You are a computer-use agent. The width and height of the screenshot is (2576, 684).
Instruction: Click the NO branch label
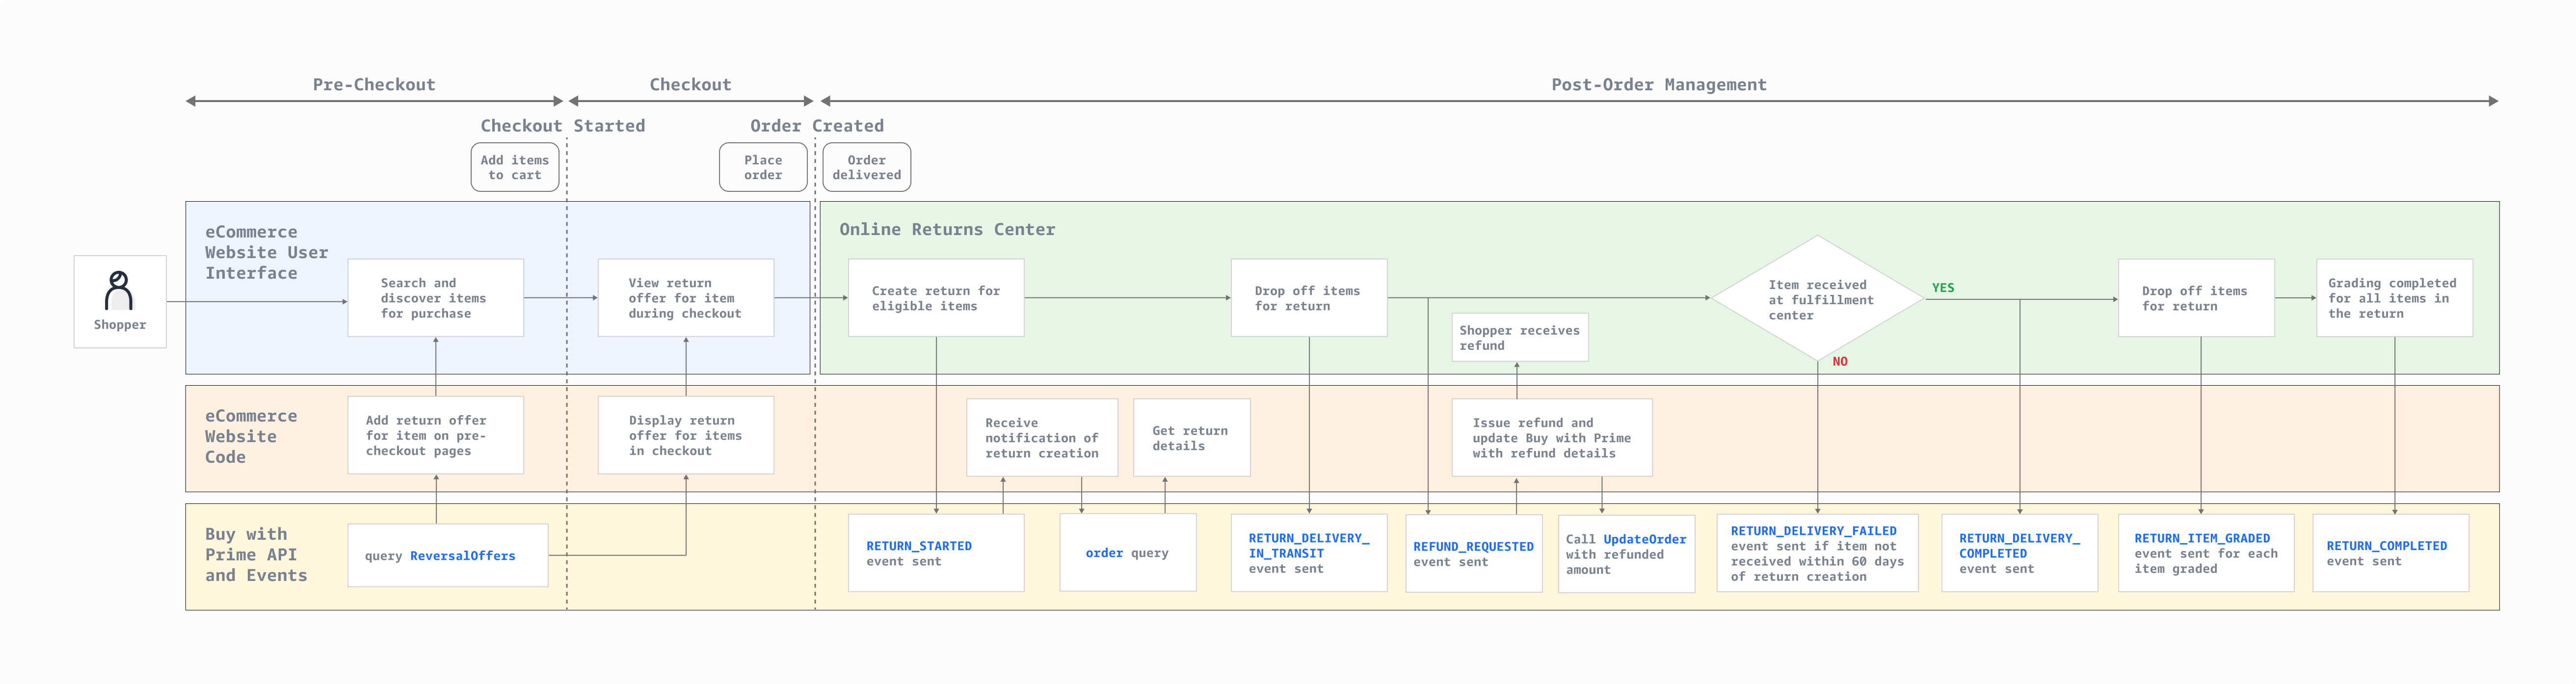click(1842, 361)
